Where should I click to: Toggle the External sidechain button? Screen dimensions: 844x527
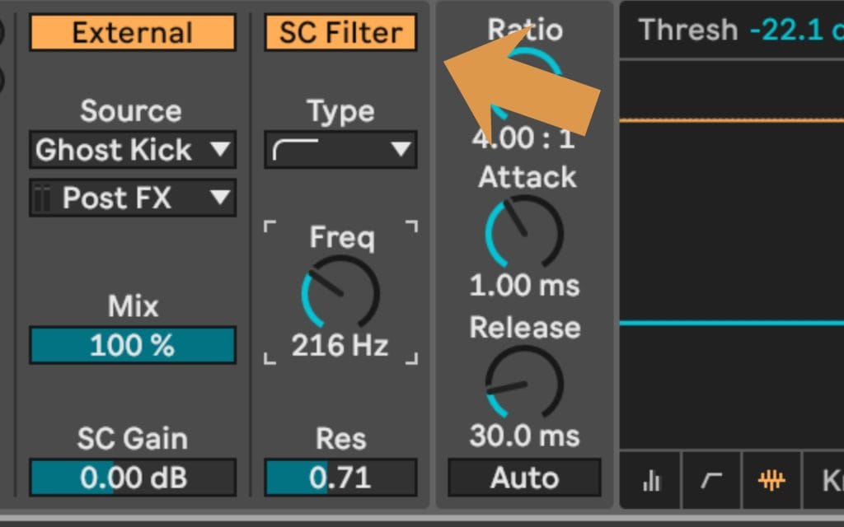click(x=132, y=33)
